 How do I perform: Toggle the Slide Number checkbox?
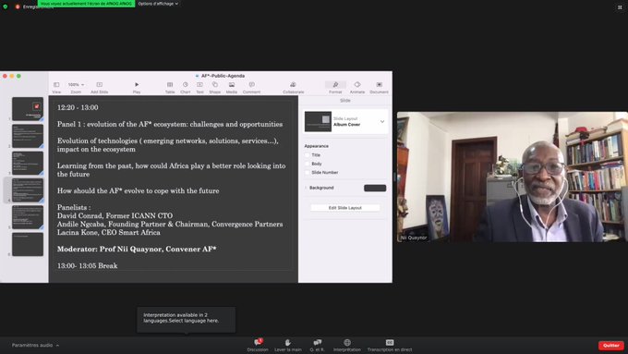[308, 173]
